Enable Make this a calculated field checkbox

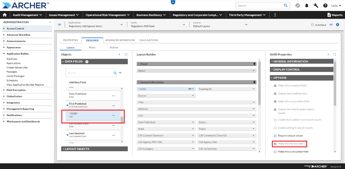tap(275, 152)
